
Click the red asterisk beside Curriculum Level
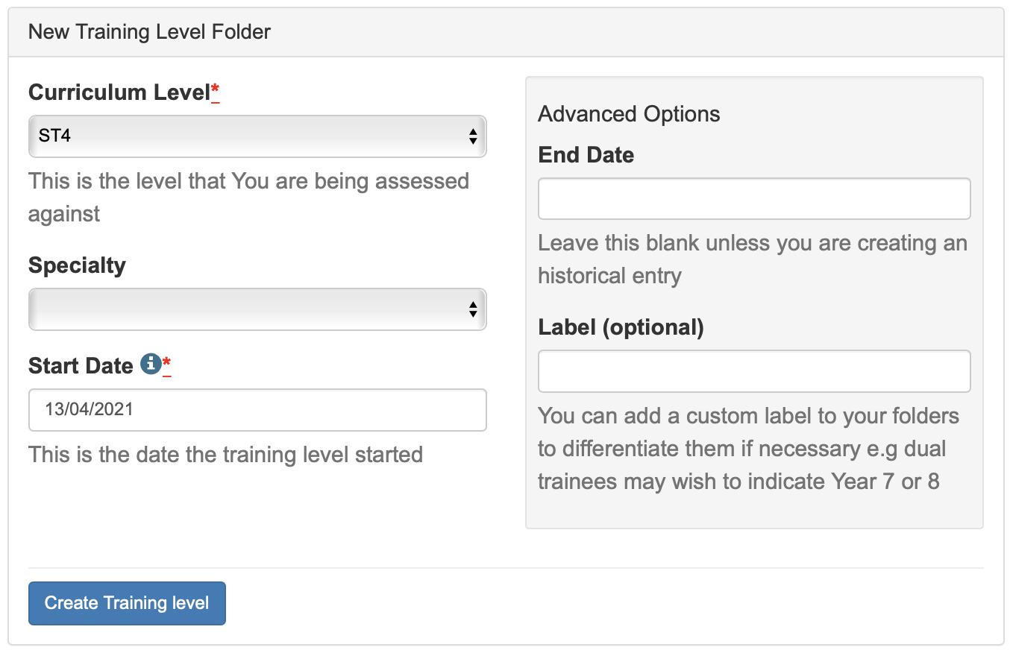(215, 92)
